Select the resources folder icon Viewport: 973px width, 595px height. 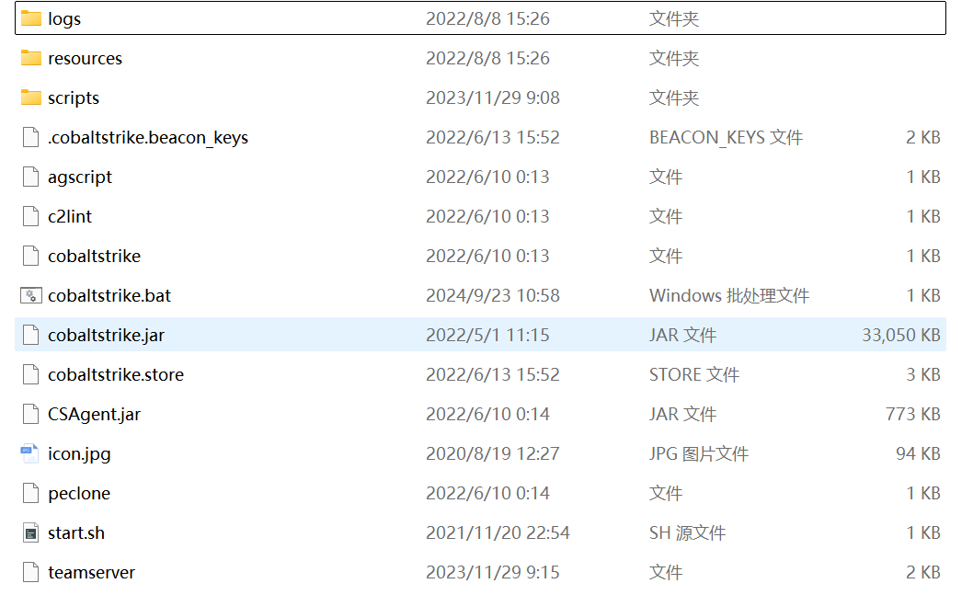coord(31,58)
